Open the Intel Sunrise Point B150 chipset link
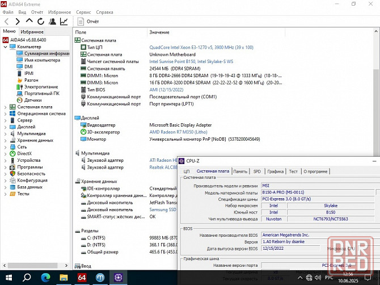This screenshot has height=285, width=380. pyautogui.click(x=191, y=62)
